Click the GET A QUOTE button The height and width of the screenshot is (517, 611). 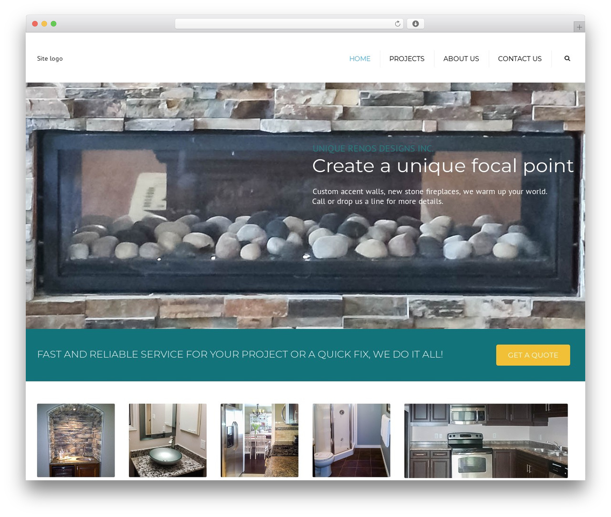click(x=533, y=355)
